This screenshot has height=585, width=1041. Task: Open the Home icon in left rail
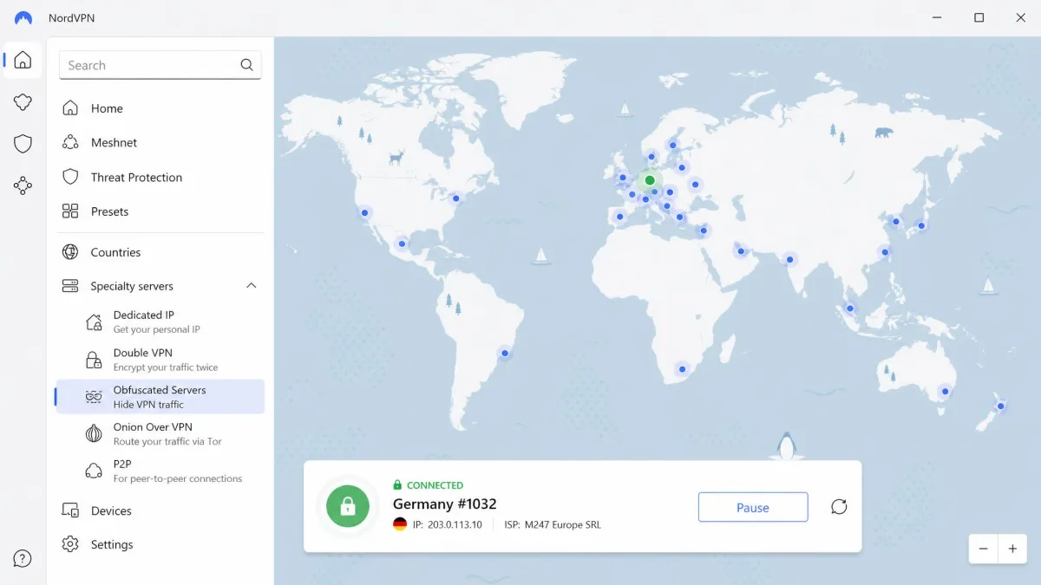[x=23, y=60]
